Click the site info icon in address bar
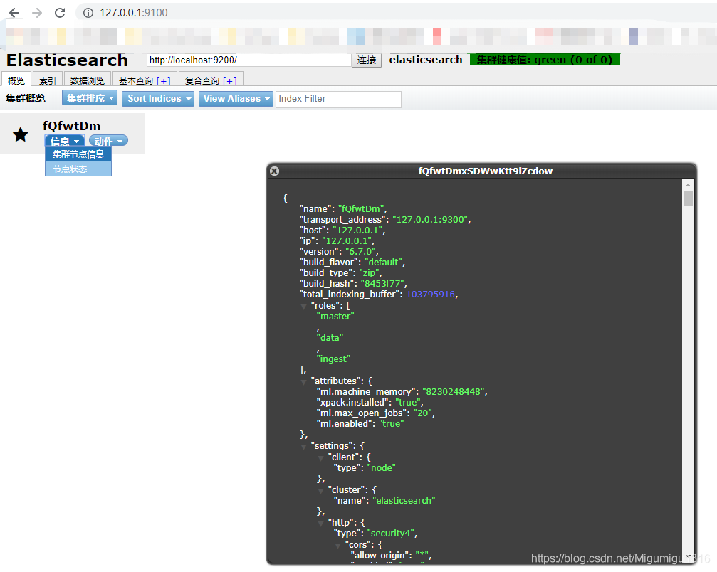Image resolution: width=717 pixels, height=572 pixels. point(88,13)
